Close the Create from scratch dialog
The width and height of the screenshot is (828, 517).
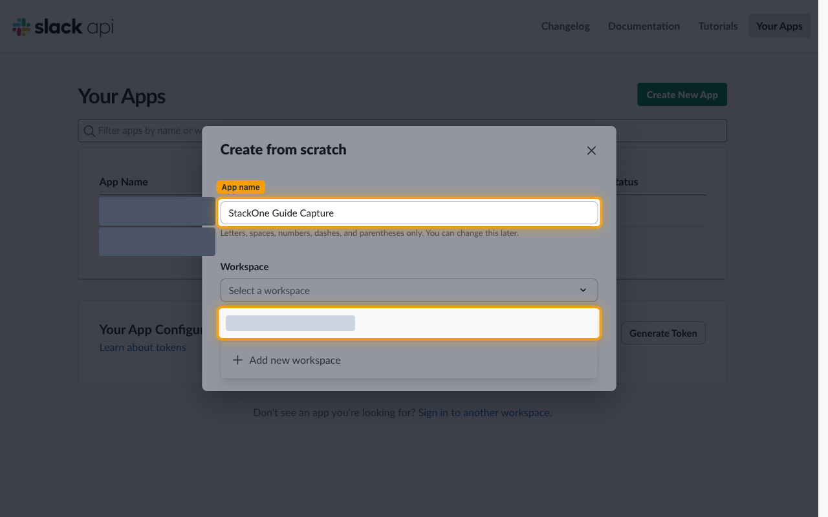[x=591, y=151]
